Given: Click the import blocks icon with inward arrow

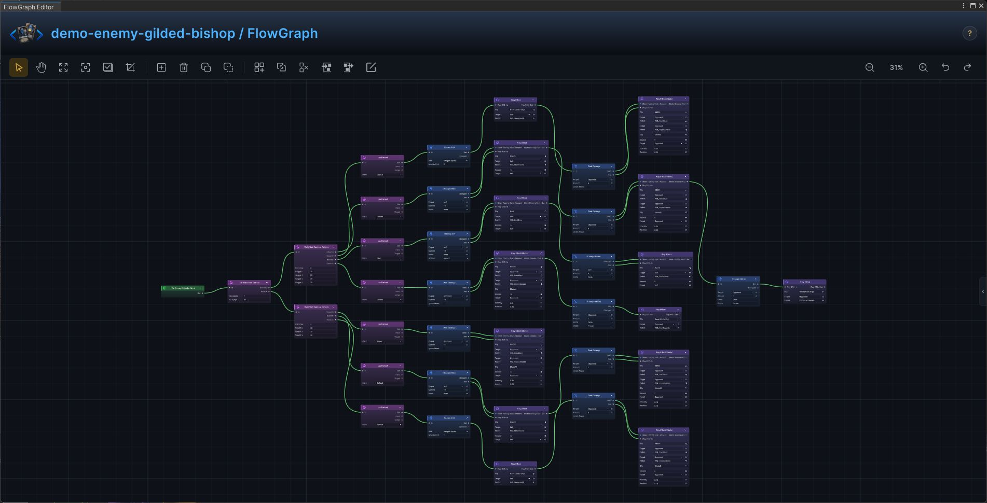Looking at the screenshot, I should coord(326,67).
